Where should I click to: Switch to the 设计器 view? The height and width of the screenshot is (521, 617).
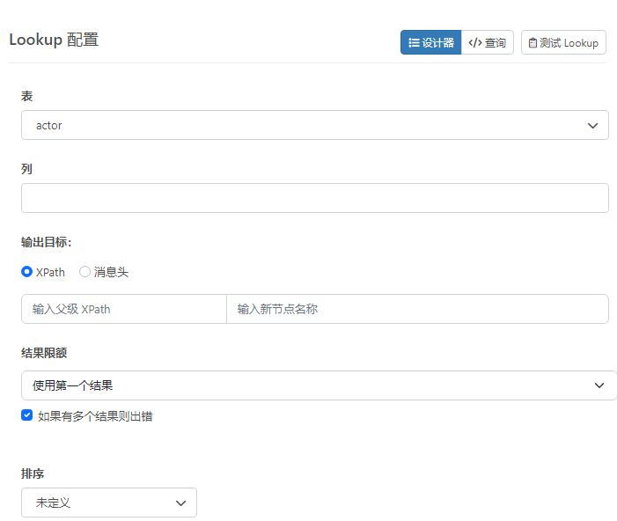click(x=431, y=43)
